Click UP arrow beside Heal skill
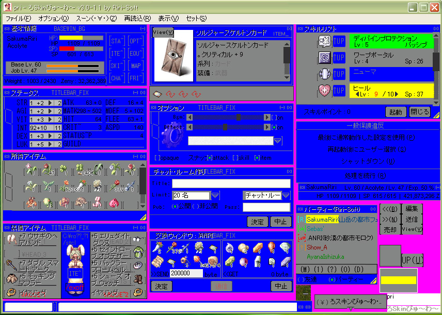 tap(339, 90)
